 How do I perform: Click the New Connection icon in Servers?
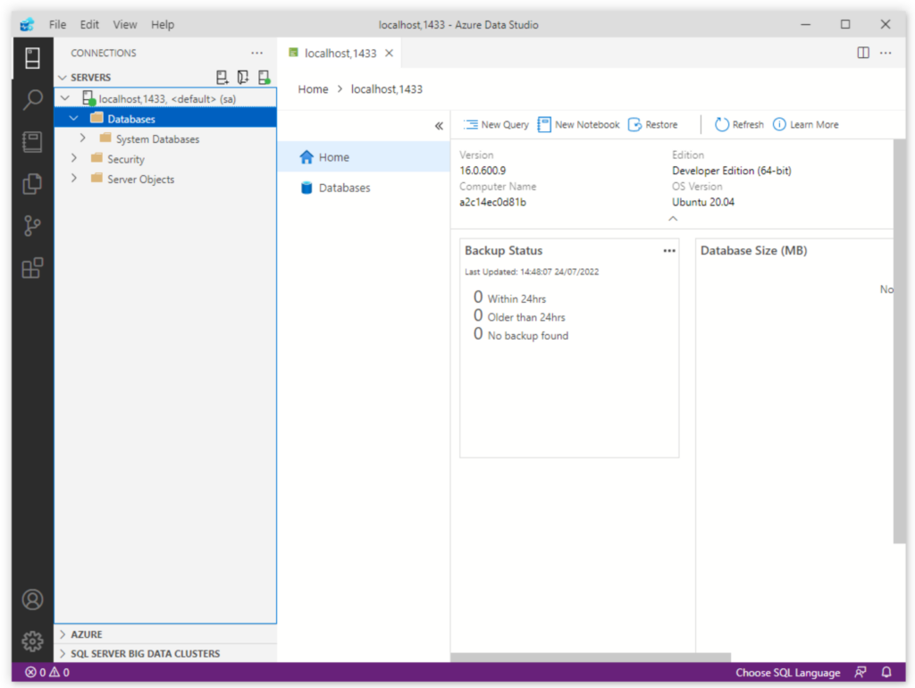222,78
